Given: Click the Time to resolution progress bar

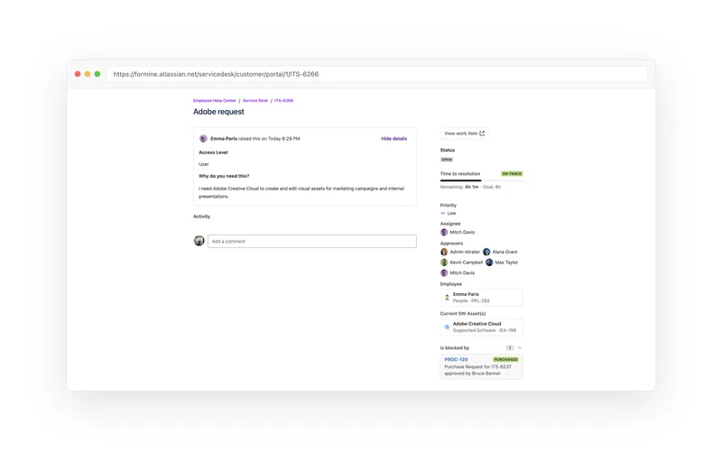Looking at the screenshot, I should tap(481, 180).
